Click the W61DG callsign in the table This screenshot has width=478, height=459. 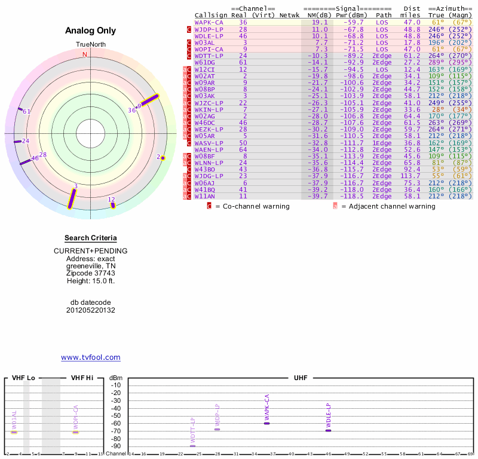(204, 62)
